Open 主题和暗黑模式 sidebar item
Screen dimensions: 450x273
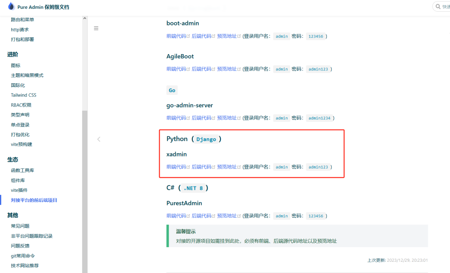point(27,75)
